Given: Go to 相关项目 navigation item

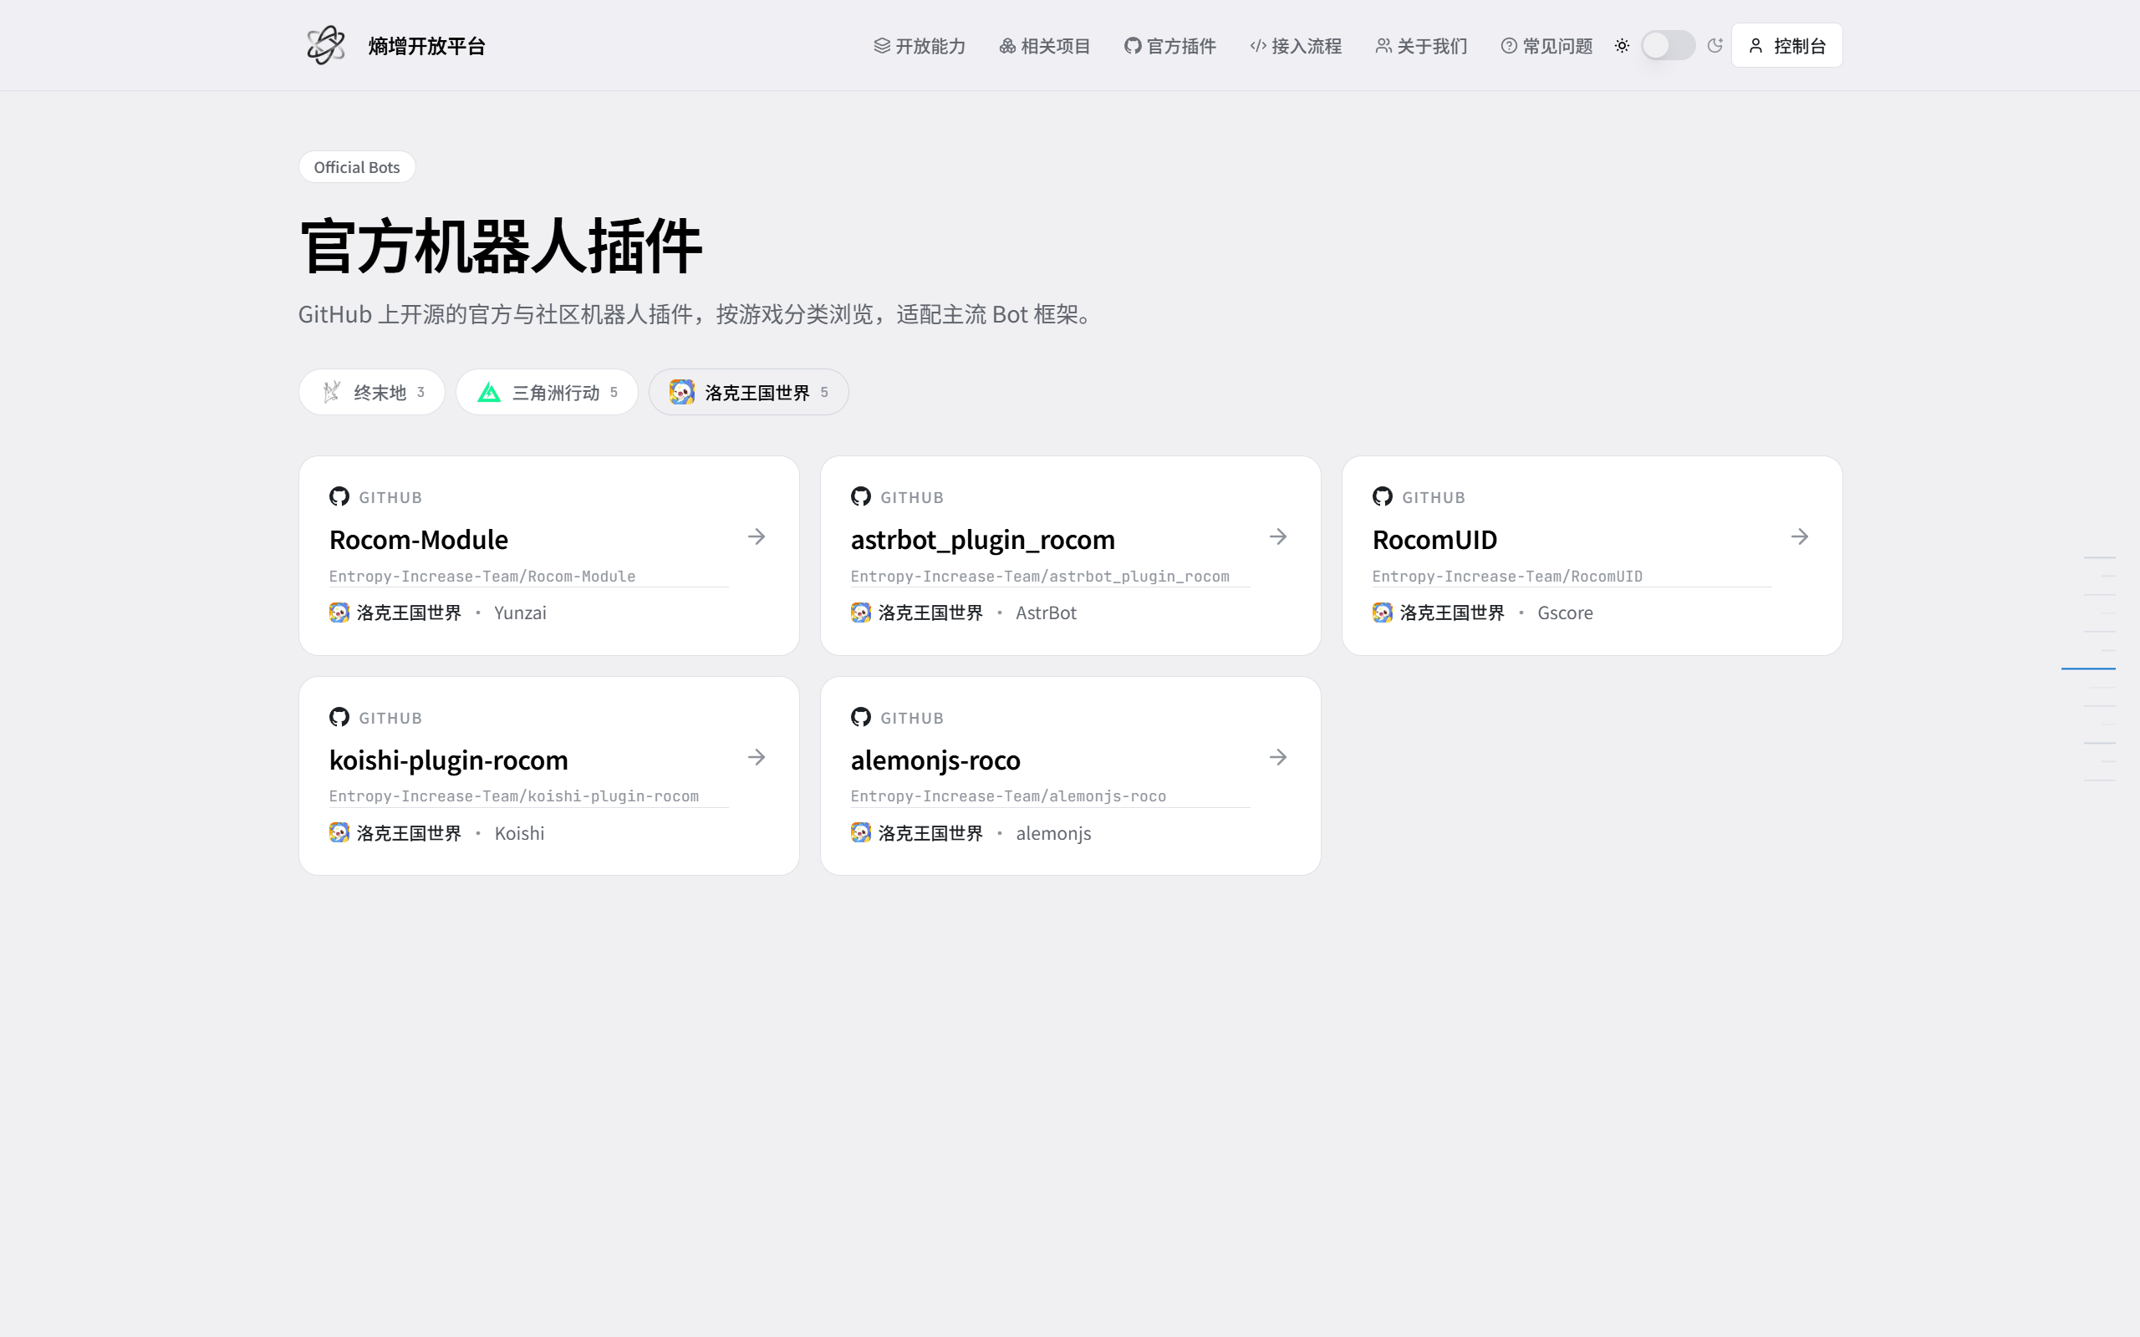Looking at the screenshot, I should click(1044, 46).
